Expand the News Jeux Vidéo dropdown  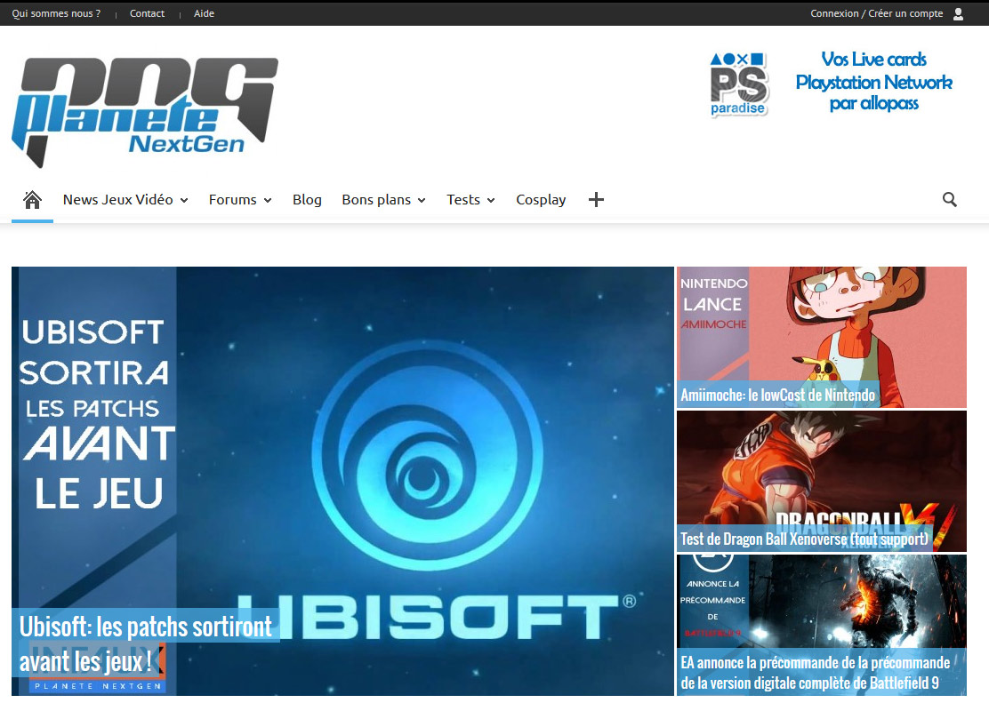125,200
